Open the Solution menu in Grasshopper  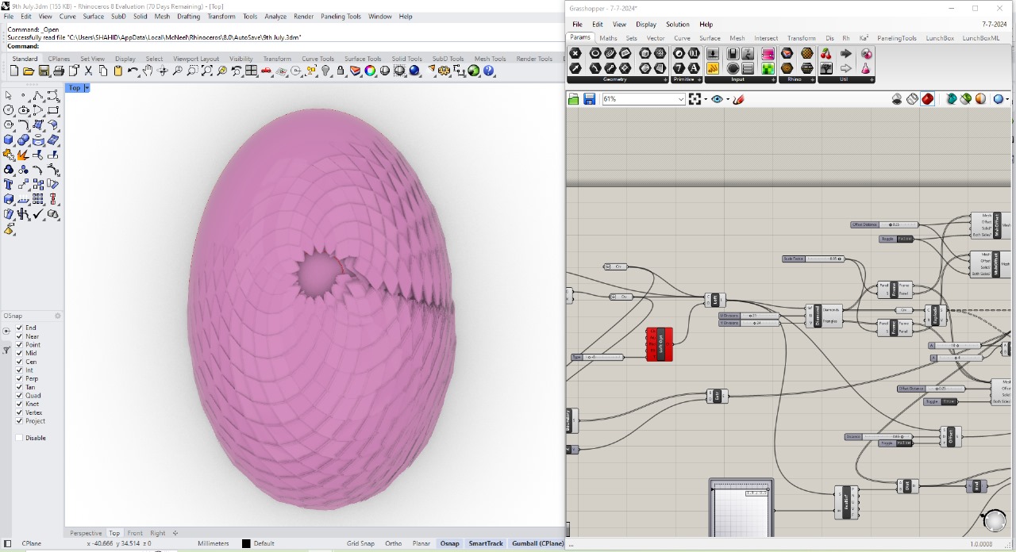click(x=677, y=25)
